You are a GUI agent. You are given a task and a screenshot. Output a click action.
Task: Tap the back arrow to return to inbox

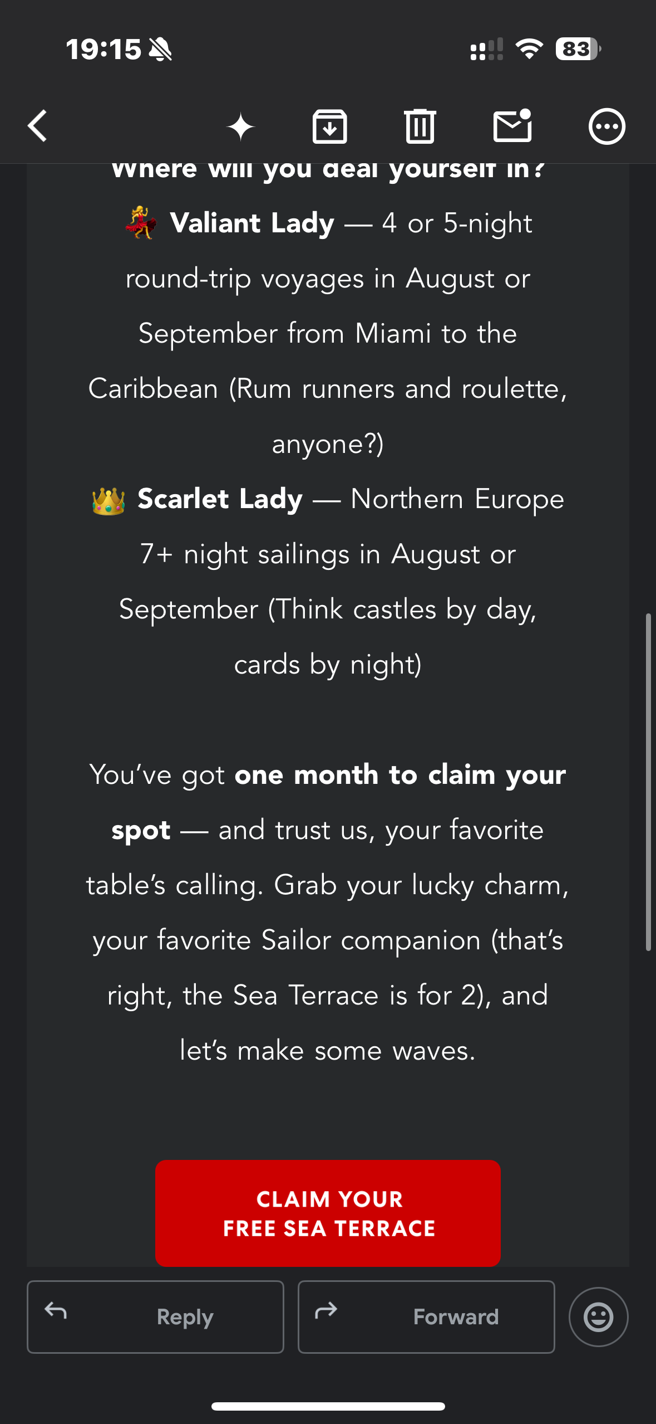38,126
